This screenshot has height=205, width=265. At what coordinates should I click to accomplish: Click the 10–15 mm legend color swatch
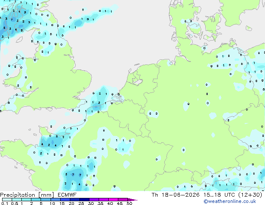[56, 200]
